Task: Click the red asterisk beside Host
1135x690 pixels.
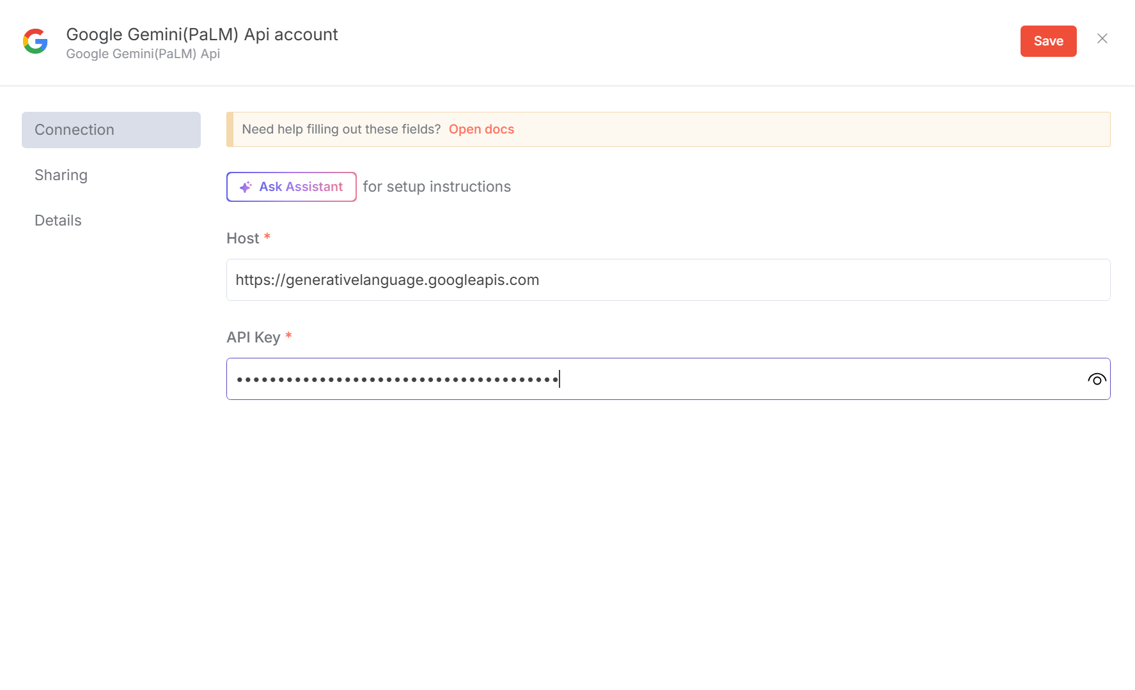Action: 267,237
